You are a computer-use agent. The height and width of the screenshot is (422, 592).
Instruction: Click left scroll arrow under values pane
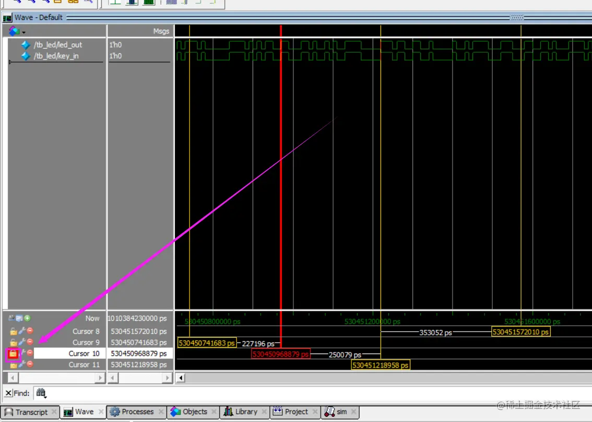[x=113, y=378]
